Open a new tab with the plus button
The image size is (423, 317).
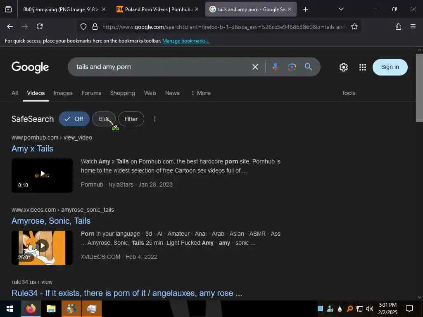click(305, 9)
